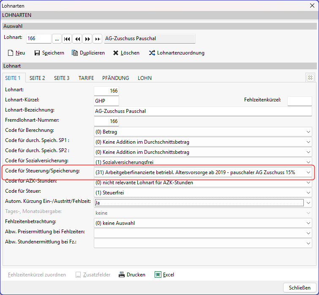Click the Schließen button

(x=300, y=288)
